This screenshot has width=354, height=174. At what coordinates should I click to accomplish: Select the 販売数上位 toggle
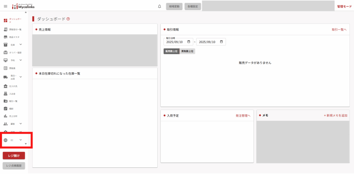(x=171, y=51)
